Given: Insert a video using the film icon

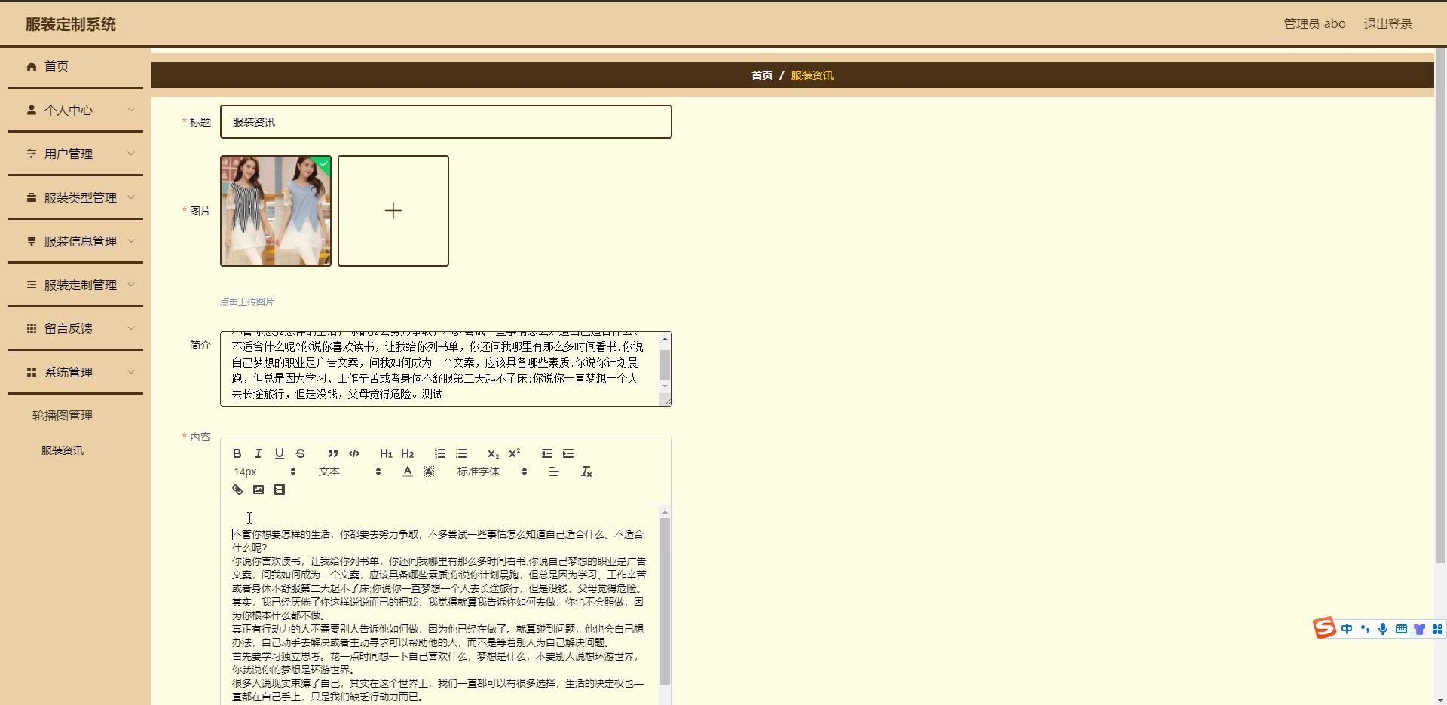Looking at the screenshot, I should (x=280, y=489).
